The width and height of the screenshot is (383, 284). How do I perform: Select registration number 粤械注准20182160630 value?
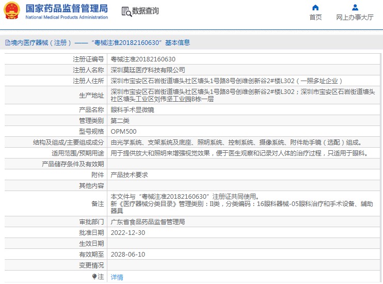pos(143,59)
